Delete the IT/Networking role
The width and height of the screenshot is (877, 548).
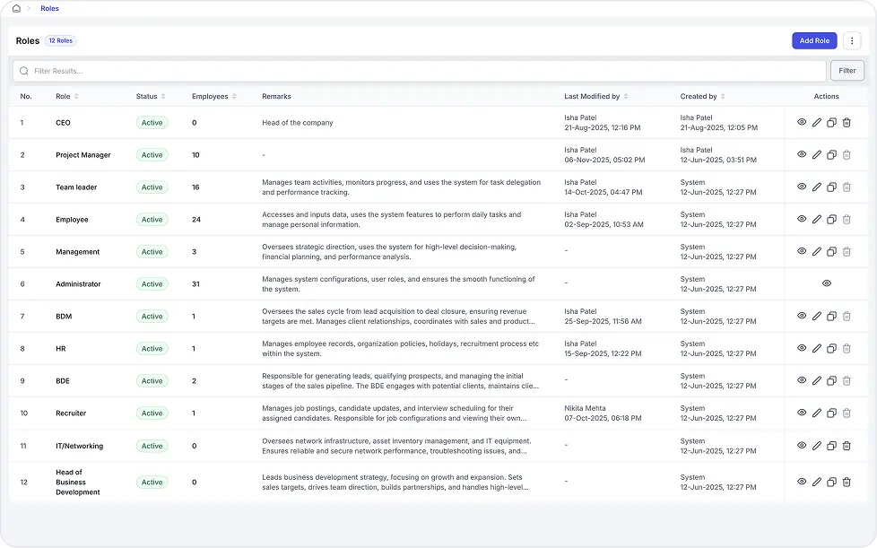click(847, 446)
